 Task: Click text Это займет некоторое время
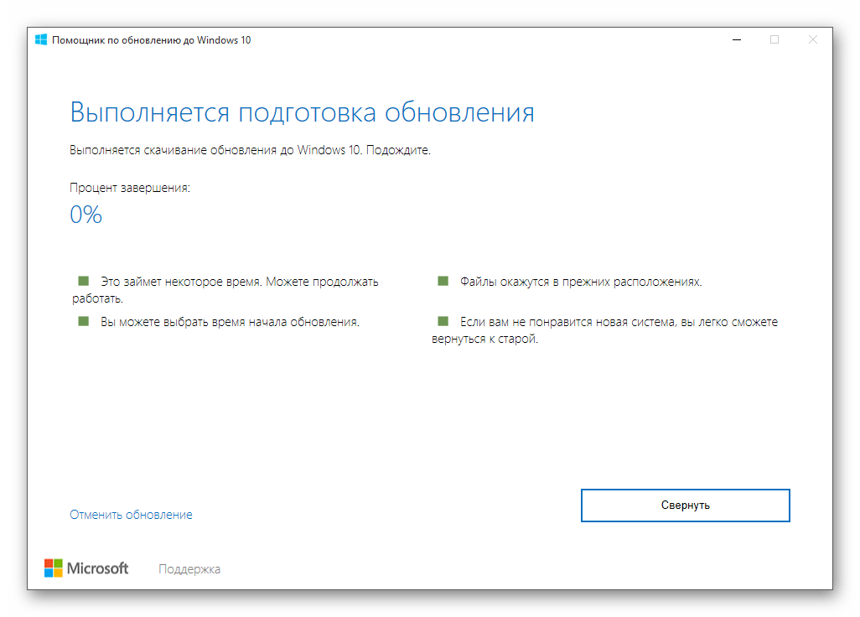click(182, 282)
